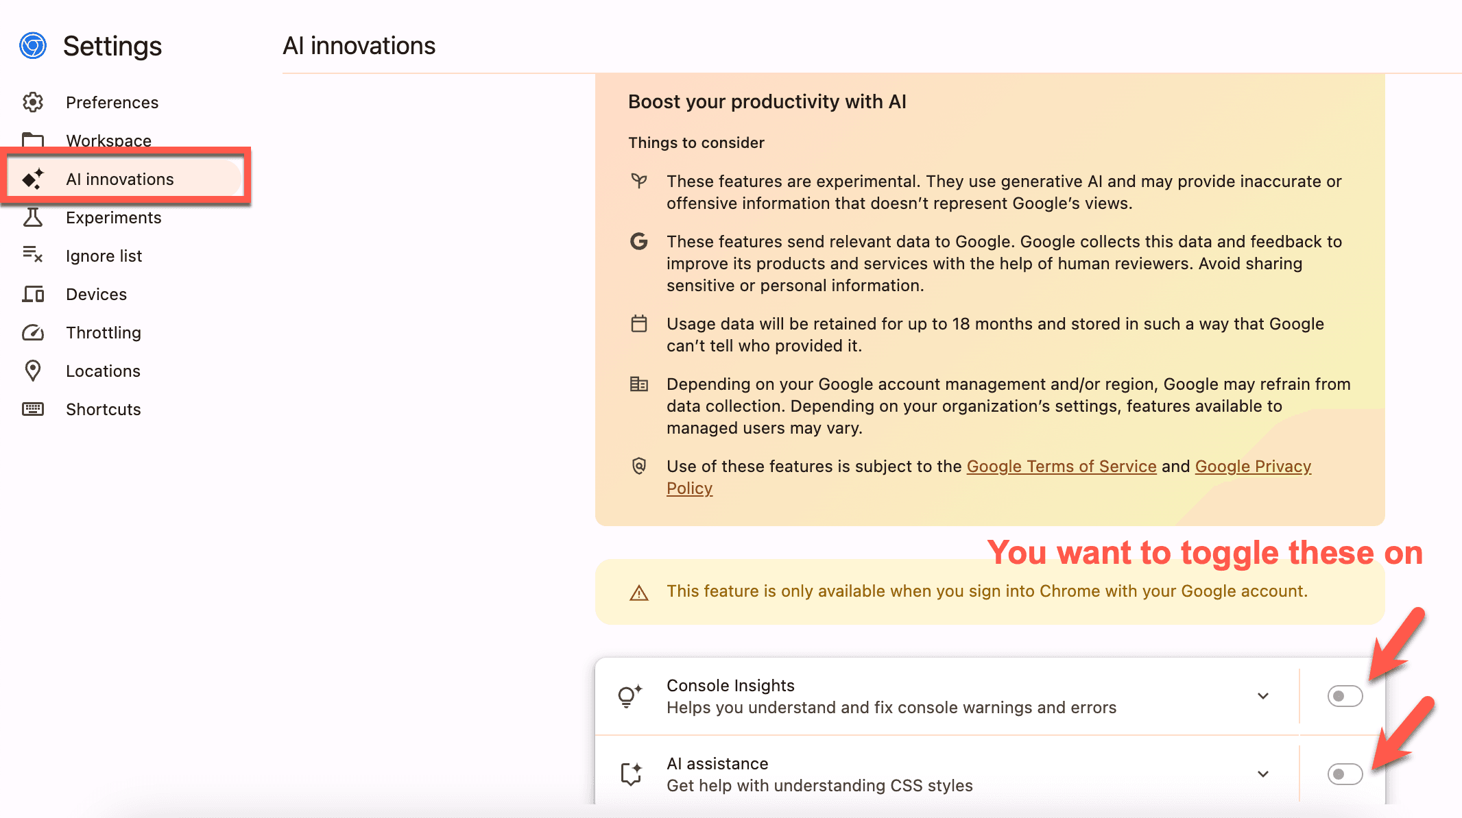Click the Console Insights lightbulb icon
The image size is (1462, 818).
(x=629, y=696)
